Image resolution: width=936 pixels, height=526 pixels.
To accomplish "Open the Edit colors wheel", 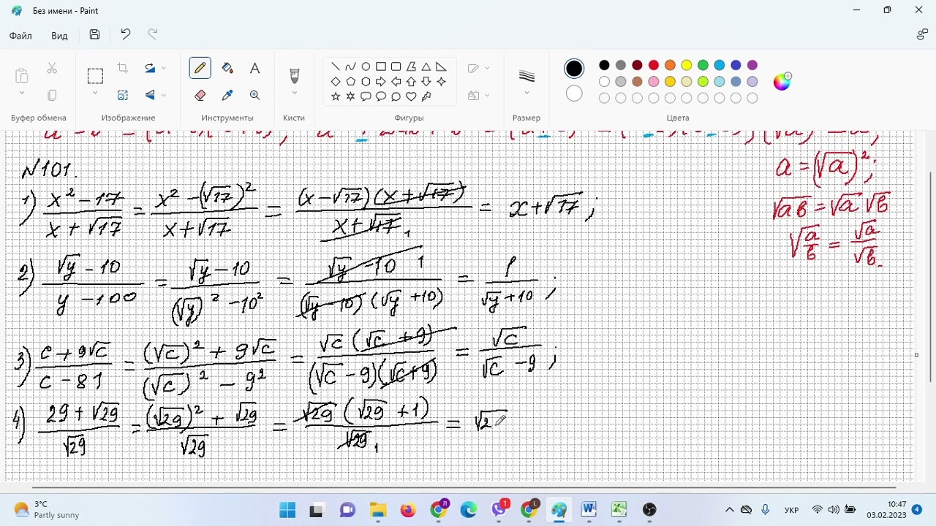I will [782, 81].
